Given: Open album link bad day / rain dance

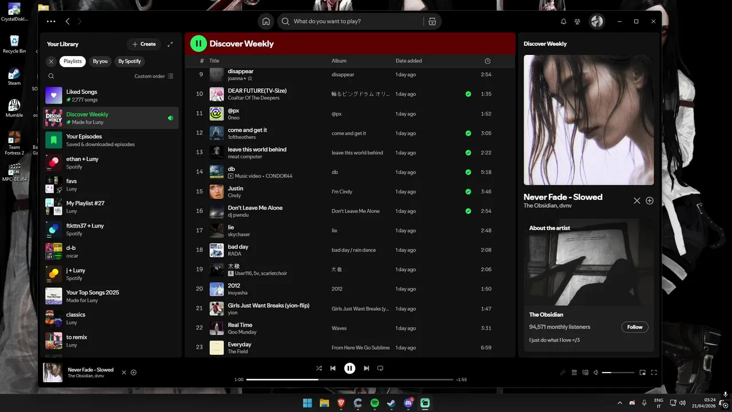Looking at the screenshot, I should point(353,250).
